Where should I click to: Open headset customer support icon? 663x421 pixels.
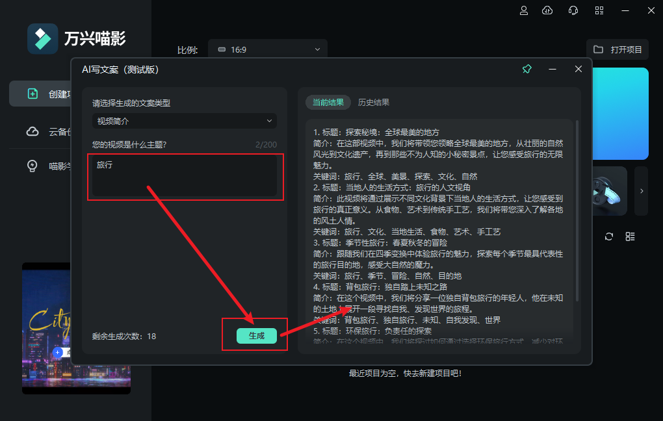(x=572, y=10)
